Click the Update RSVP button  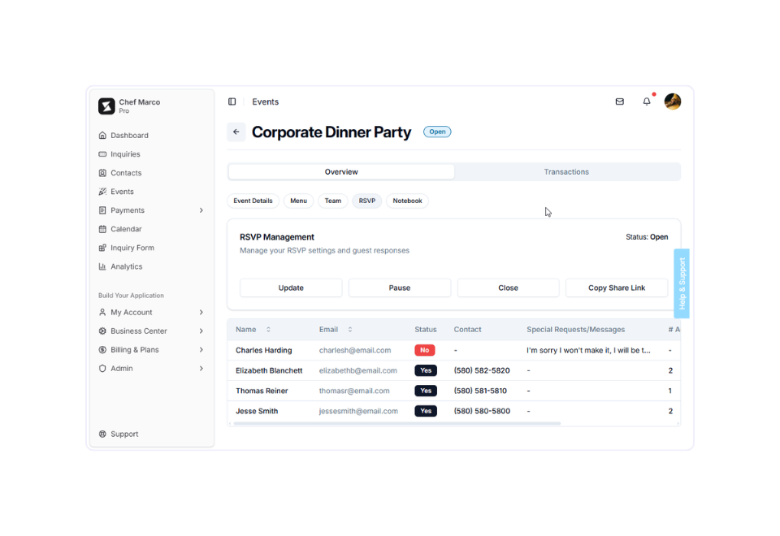click(x=291, y=287)
